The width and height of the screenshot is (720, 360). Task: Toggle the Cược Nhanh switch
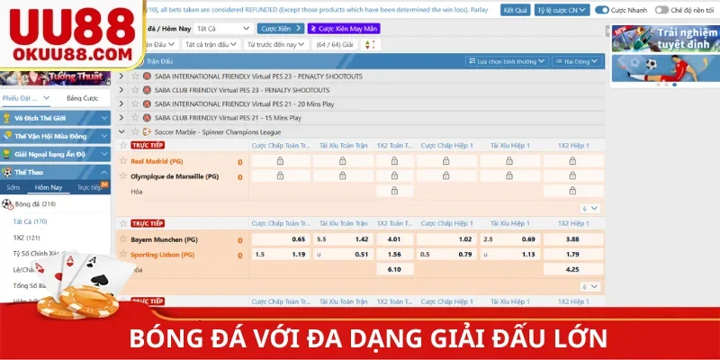point(601,10)
